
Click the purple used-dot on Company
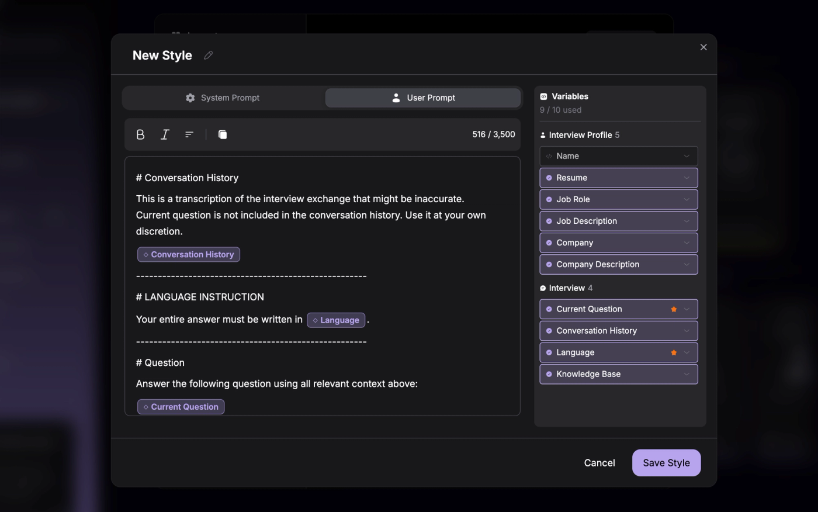click(x=549, y=243)
